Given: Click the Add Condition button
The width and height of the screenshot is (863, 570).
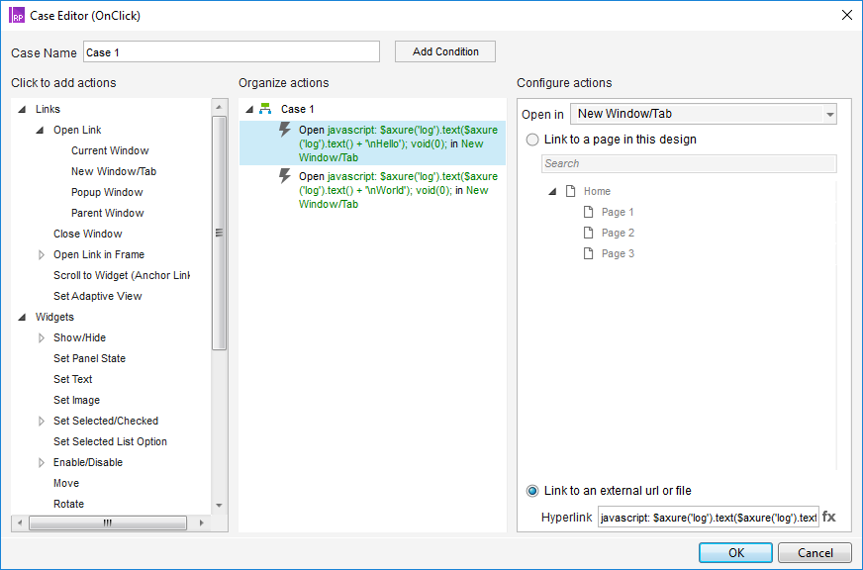Looking at the screenshot, I should (x=444, y=51).
